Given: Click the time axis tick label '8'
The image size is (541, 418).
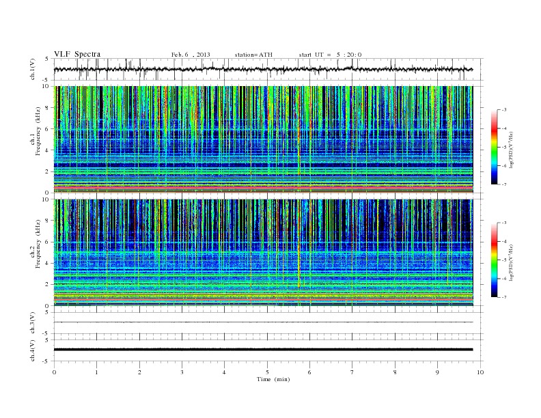Looking at the screenshot, I should click(395, 372).
